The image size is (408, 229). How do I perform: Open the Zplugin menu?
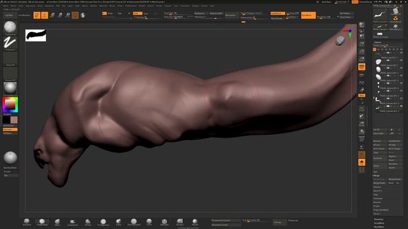[x=196, y=6]
